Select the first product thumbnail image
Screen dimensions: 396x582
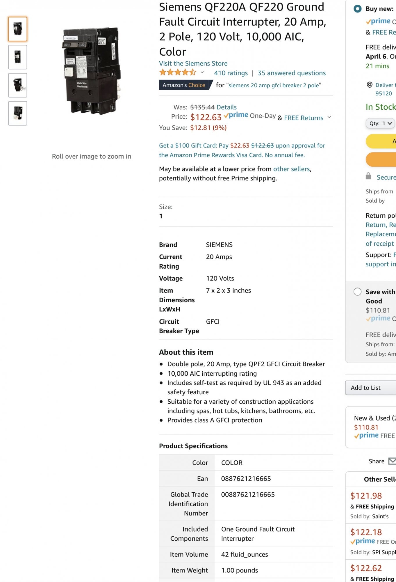pos(18,29)
